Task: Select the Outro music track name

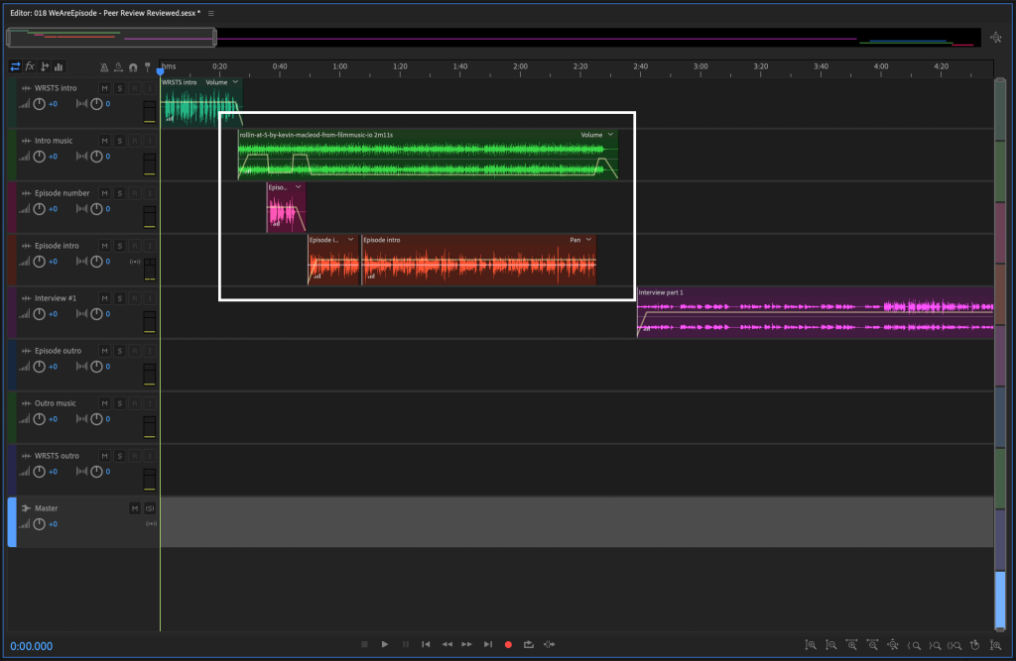Action: [56, 402]
